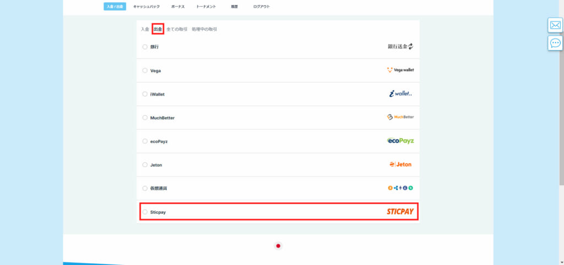
Task: Select the Vega radio button
Action: point(145,70)
